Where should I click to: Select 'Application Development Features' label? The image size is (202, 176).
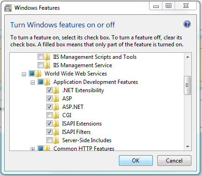coord(96,82)
